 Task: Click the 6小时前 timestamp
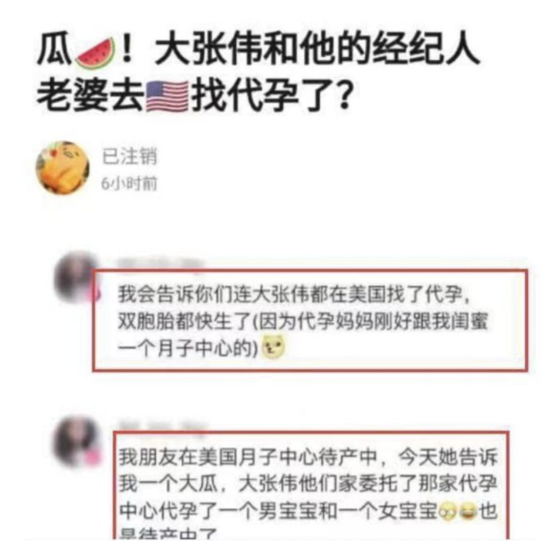(129, 184)
